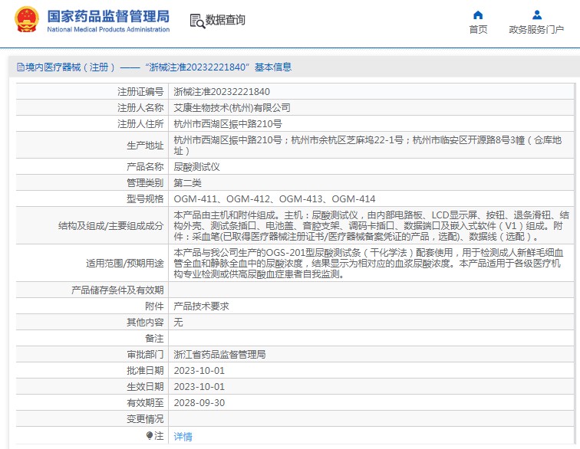580x449 pixels.
Task: Click the 注册人住所 label
Action: click(x=140, y=124)
